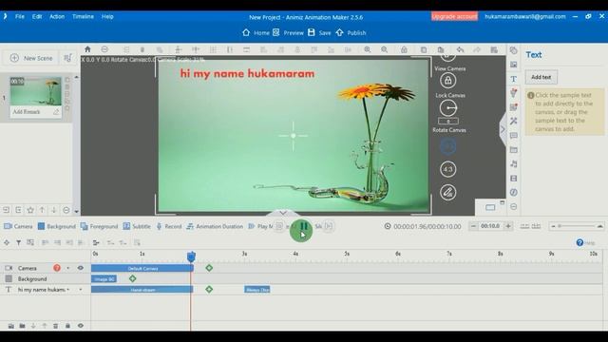Click the paste icon in canvas toolbar
This screenshot has height=342, width=608.
point(441,49)
